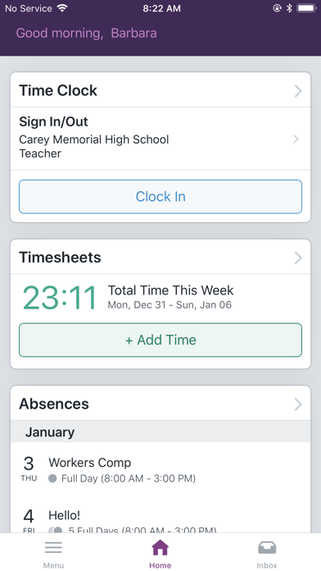The width and height of the screenshot is (321, 571).
Task: Open the Workers Comp absence on January 3
Action: pos(160,468)
